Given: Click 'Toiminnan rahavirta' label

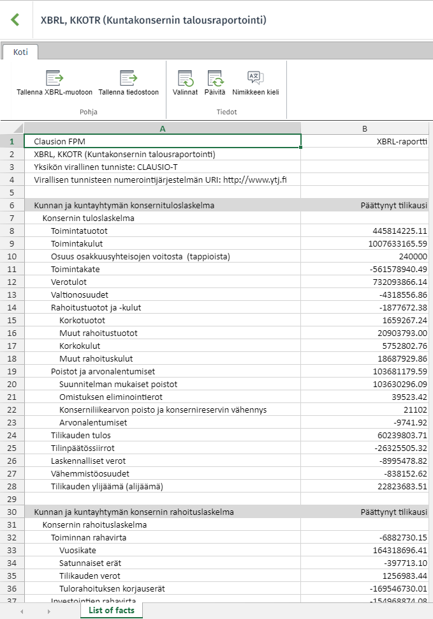Looking at the screenshot, I should [89, 537].
